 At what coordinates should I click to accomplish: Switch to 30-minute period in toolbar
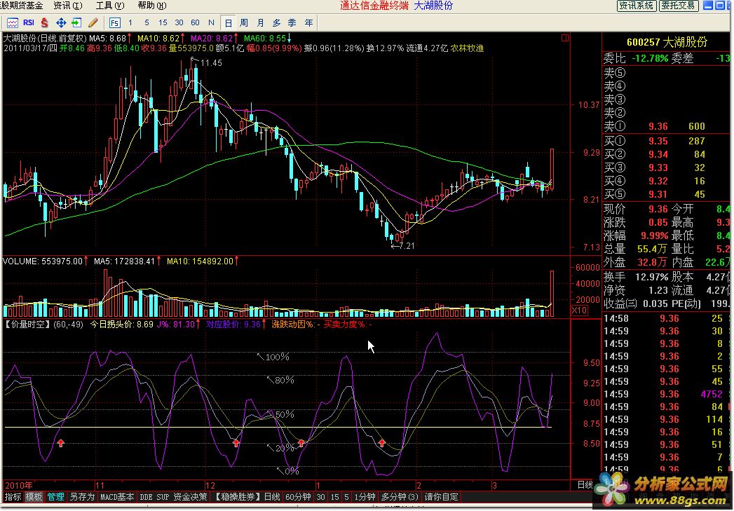coord(179,22)
